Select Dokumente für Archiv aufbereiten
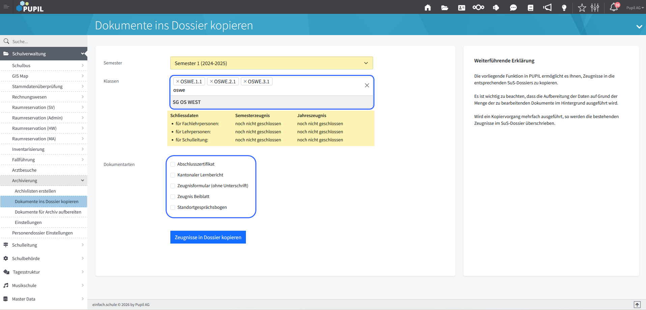Viewport: 646px width, 310px height. tap(48, 212)
